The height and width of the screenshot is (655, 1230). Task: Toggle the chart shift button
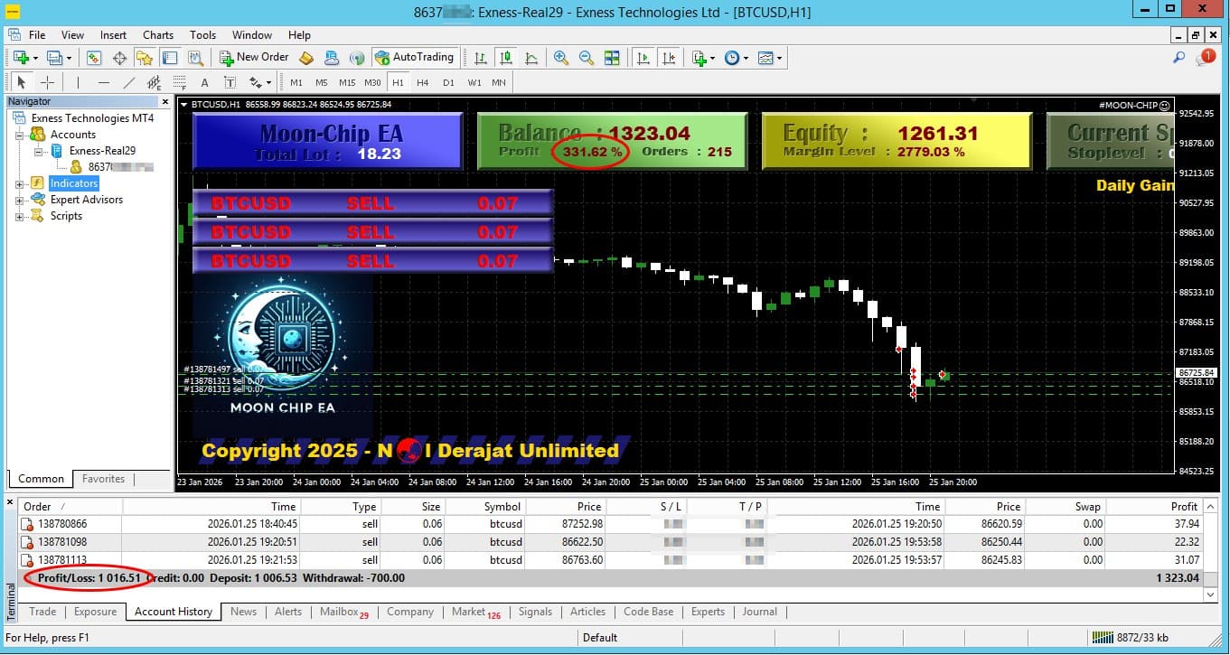click(670, 57)
